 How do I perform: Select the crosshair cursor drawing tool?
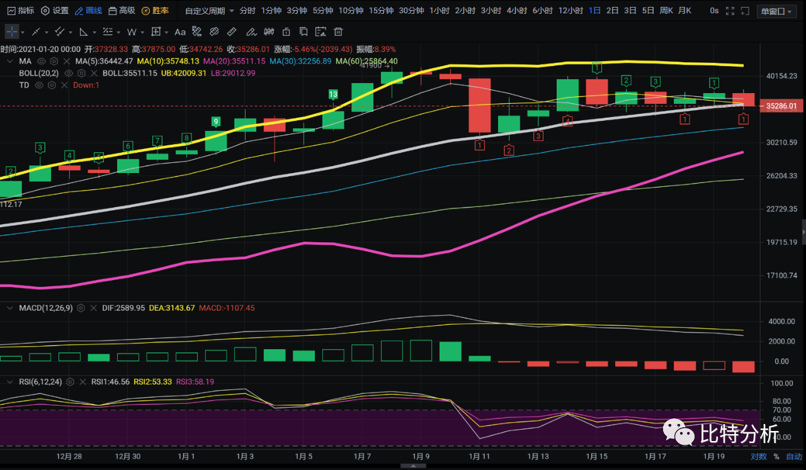point(12,32)
